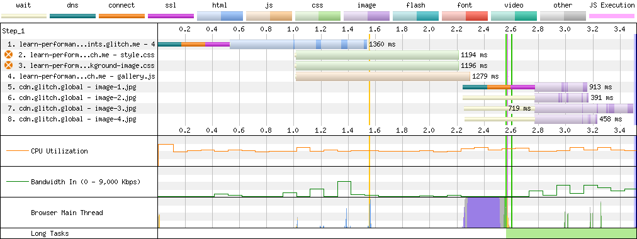Select the JS Execution legend color bar
This screenshot has height=239, width=637.
[x=612, y=16]
